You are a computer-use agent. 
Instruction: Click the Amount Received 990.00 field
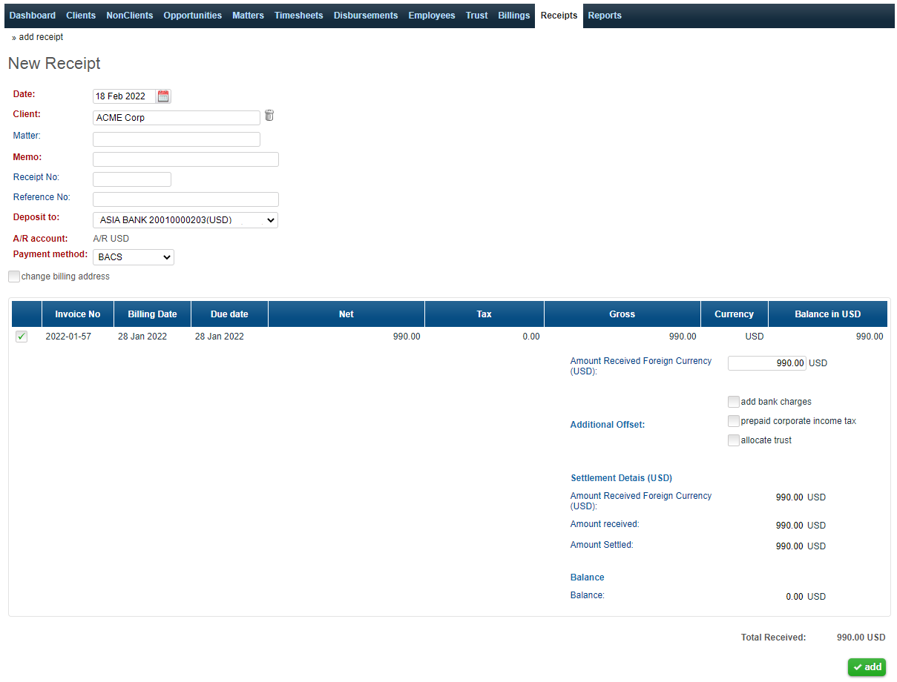pos(766,363)
